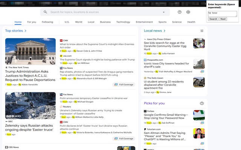Select the U.S. news section
This screenshot has width=241, height=150.
pos(67,22)
